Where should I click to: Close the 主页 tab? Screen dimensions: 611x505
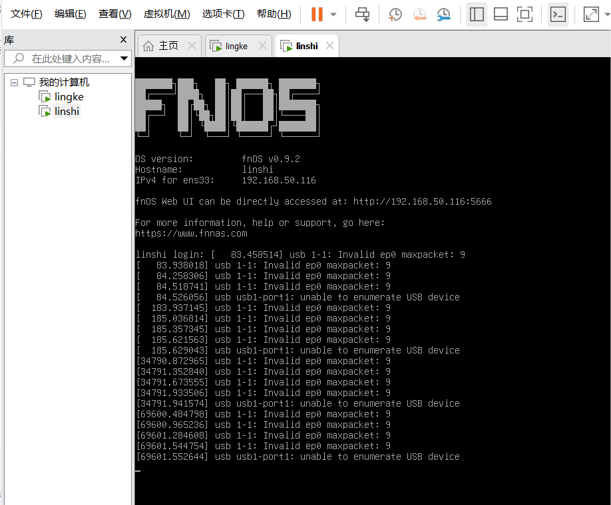coord(192,46)
